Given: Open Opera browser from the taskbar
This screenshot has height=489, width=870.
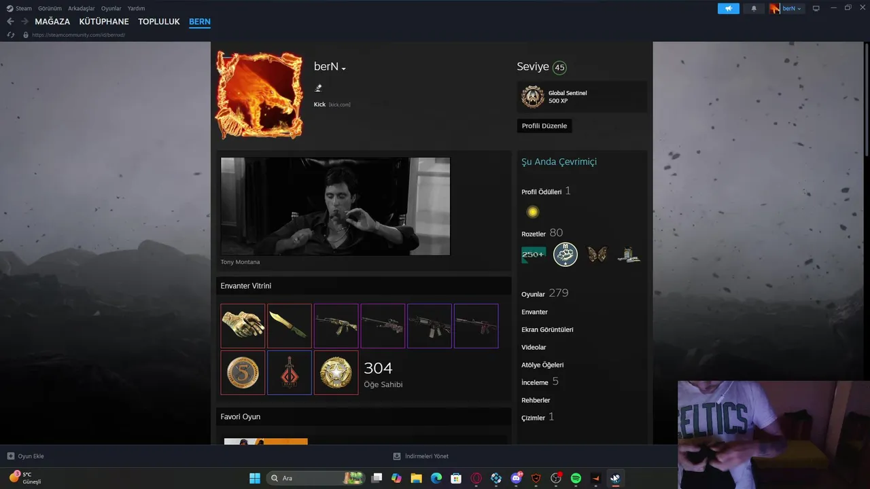Looking at the screenshot, I should pyautogui.click(x=476, y=478).
